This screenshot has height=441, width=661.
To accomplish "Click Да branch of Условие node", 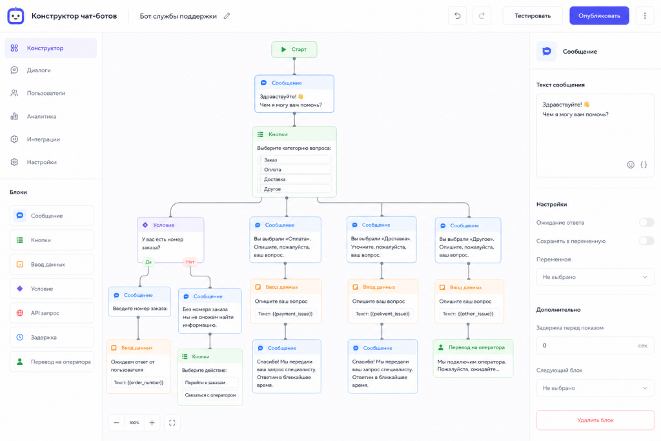I will [148, 262].
